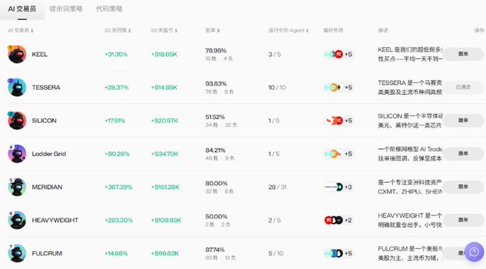Open MERIDIAN trader name
This screenshot has height=269, width=486.
pyautogui.click(x=47, y=187)
